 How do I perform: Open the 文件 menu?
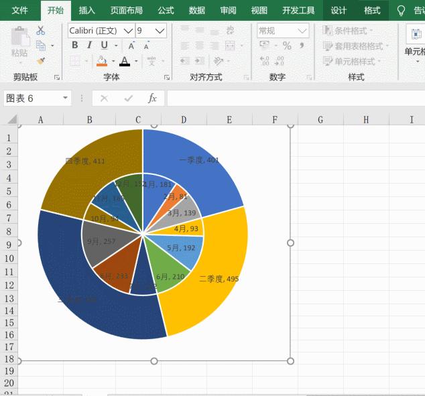(19, 11)
